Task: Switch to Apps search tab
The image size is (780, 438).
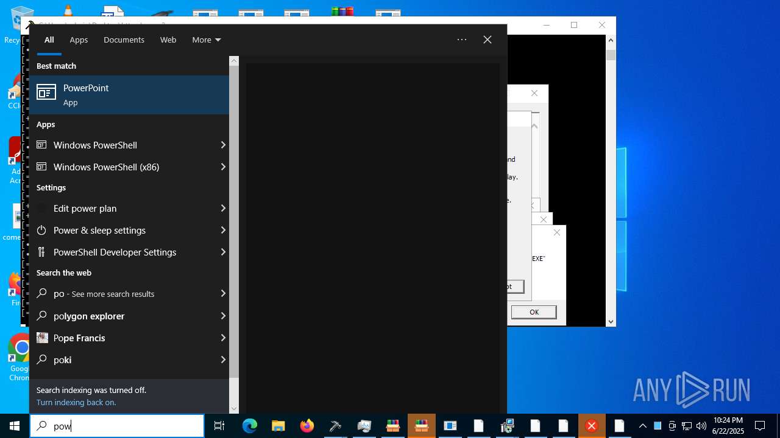Action: [x=79, y=40]
